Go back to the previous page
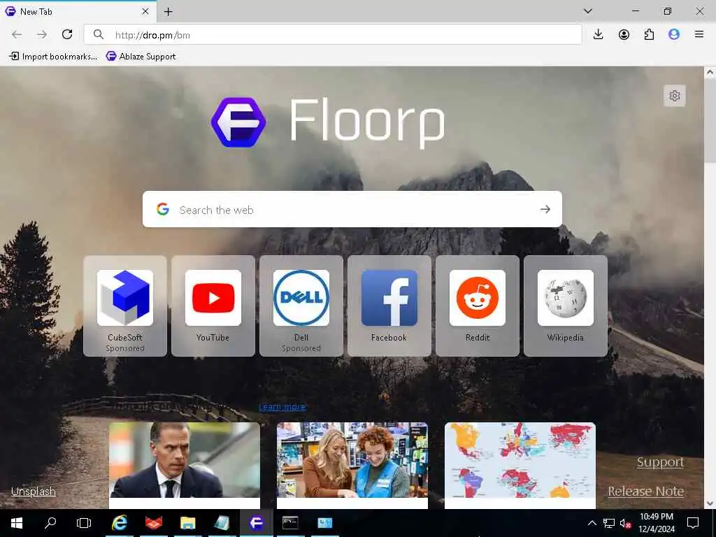 point(17,34)
